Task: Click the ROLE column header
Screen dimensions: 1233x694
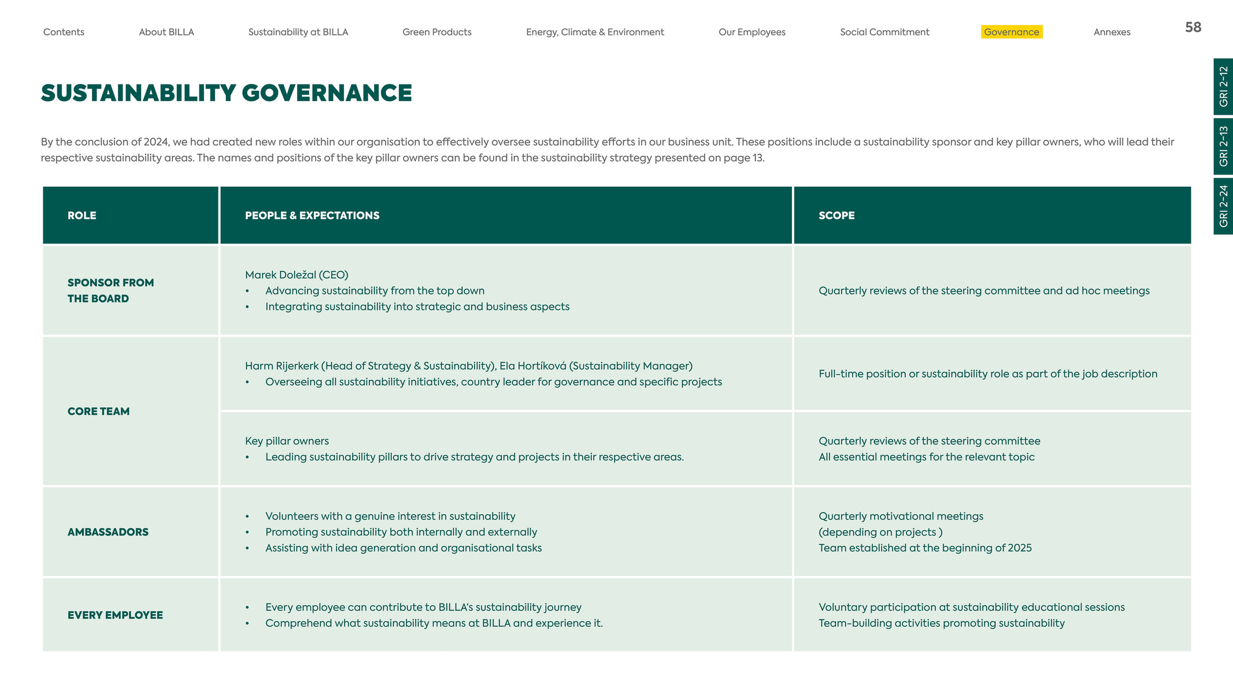Action: click(131, 215)
